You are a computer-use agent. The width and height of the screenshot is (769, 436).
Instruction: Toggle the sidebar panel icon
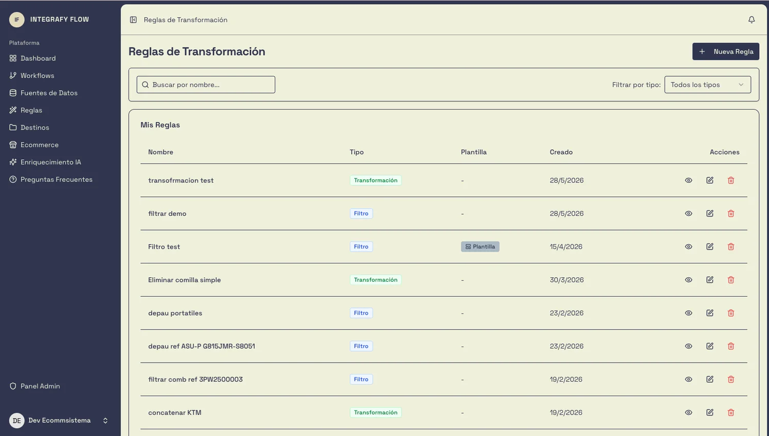pyautogui.click(x=133, y=20)
